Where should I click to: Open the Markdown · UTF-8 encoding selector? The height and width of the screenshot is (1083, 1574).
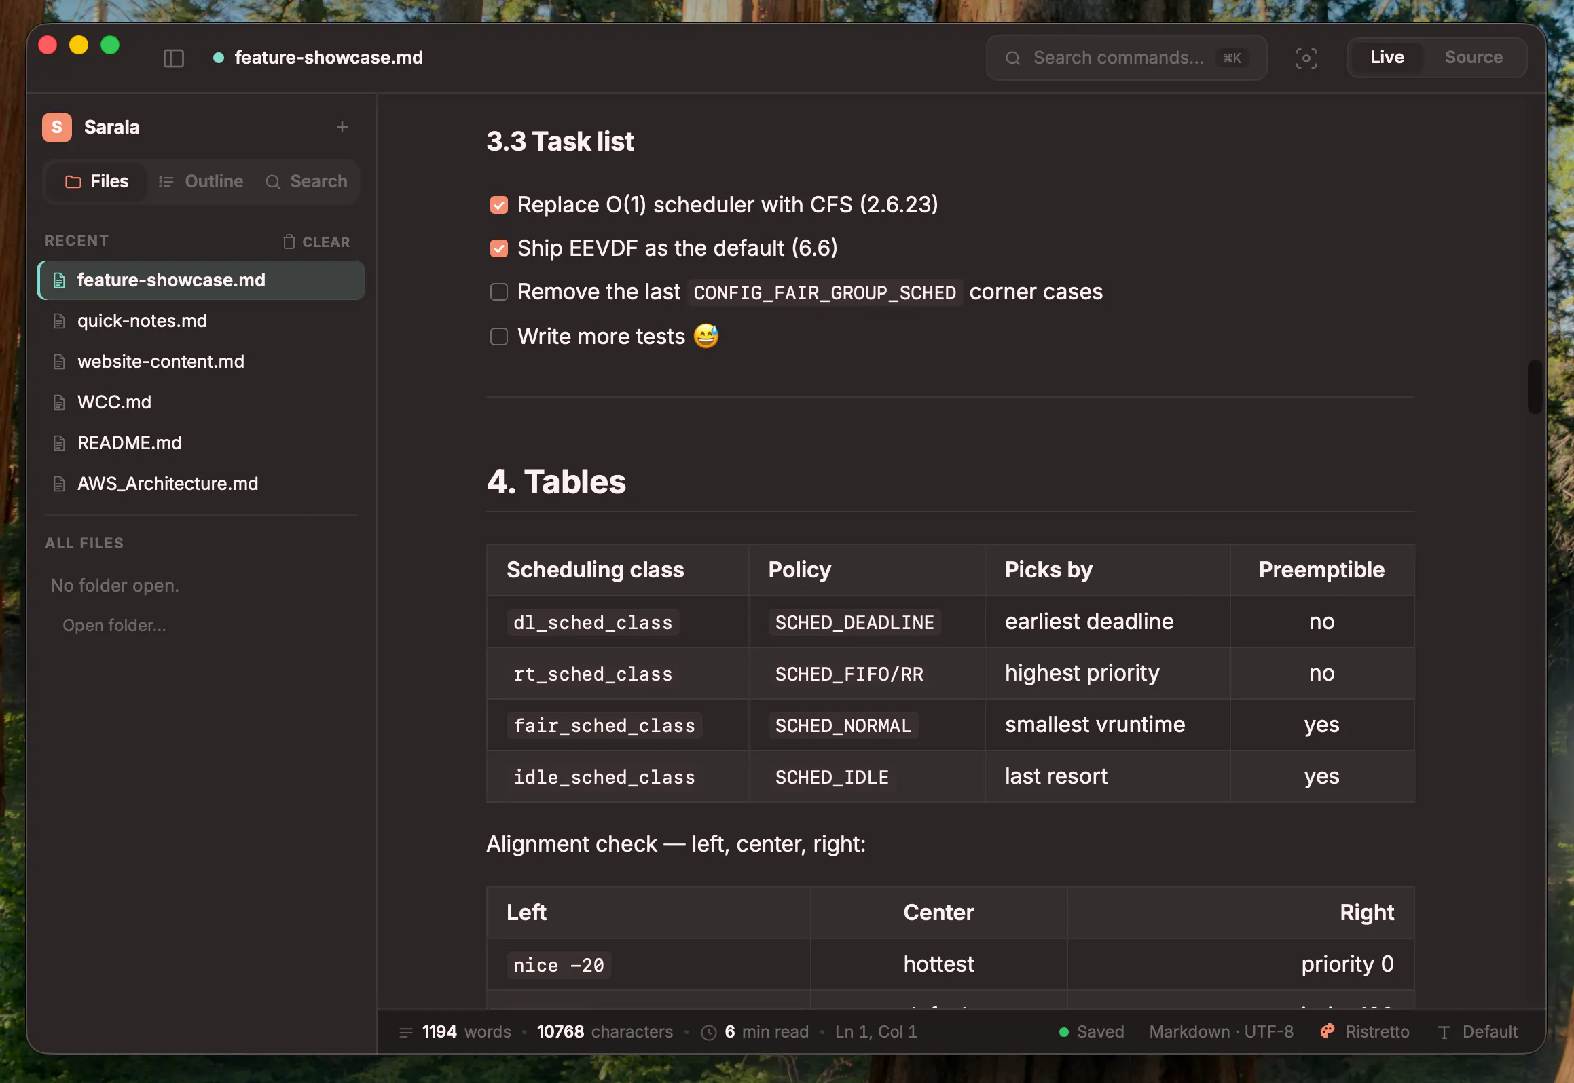[1221, 1032]
